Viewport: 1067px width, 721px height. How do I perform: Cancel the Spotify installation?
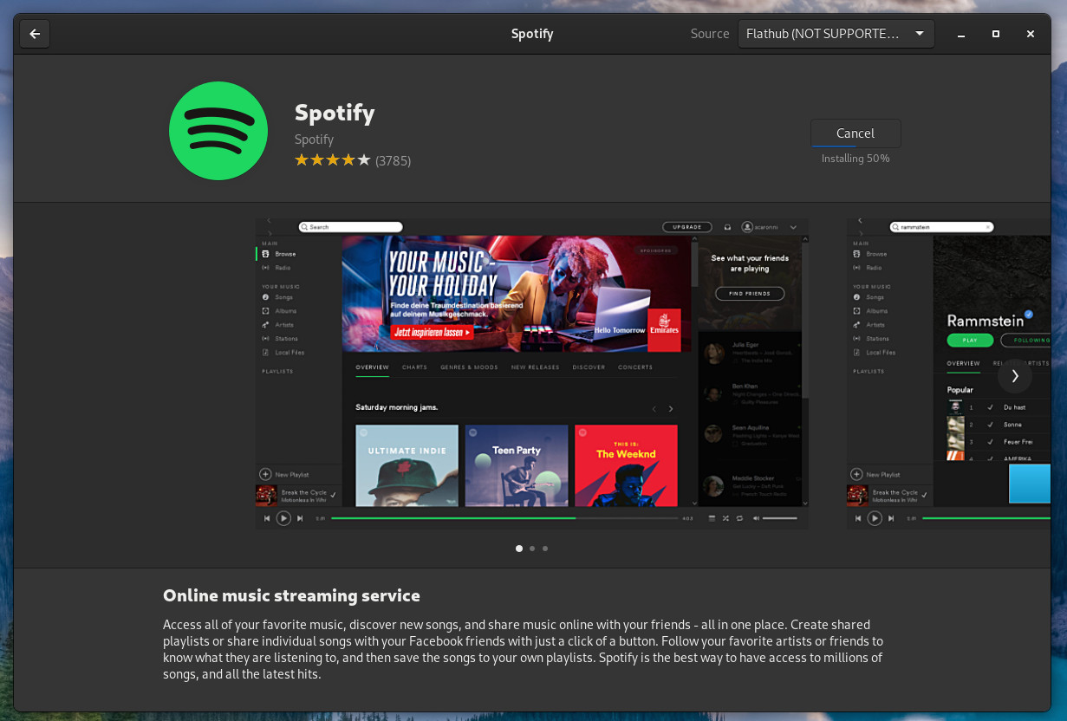(x=856, y=133)
